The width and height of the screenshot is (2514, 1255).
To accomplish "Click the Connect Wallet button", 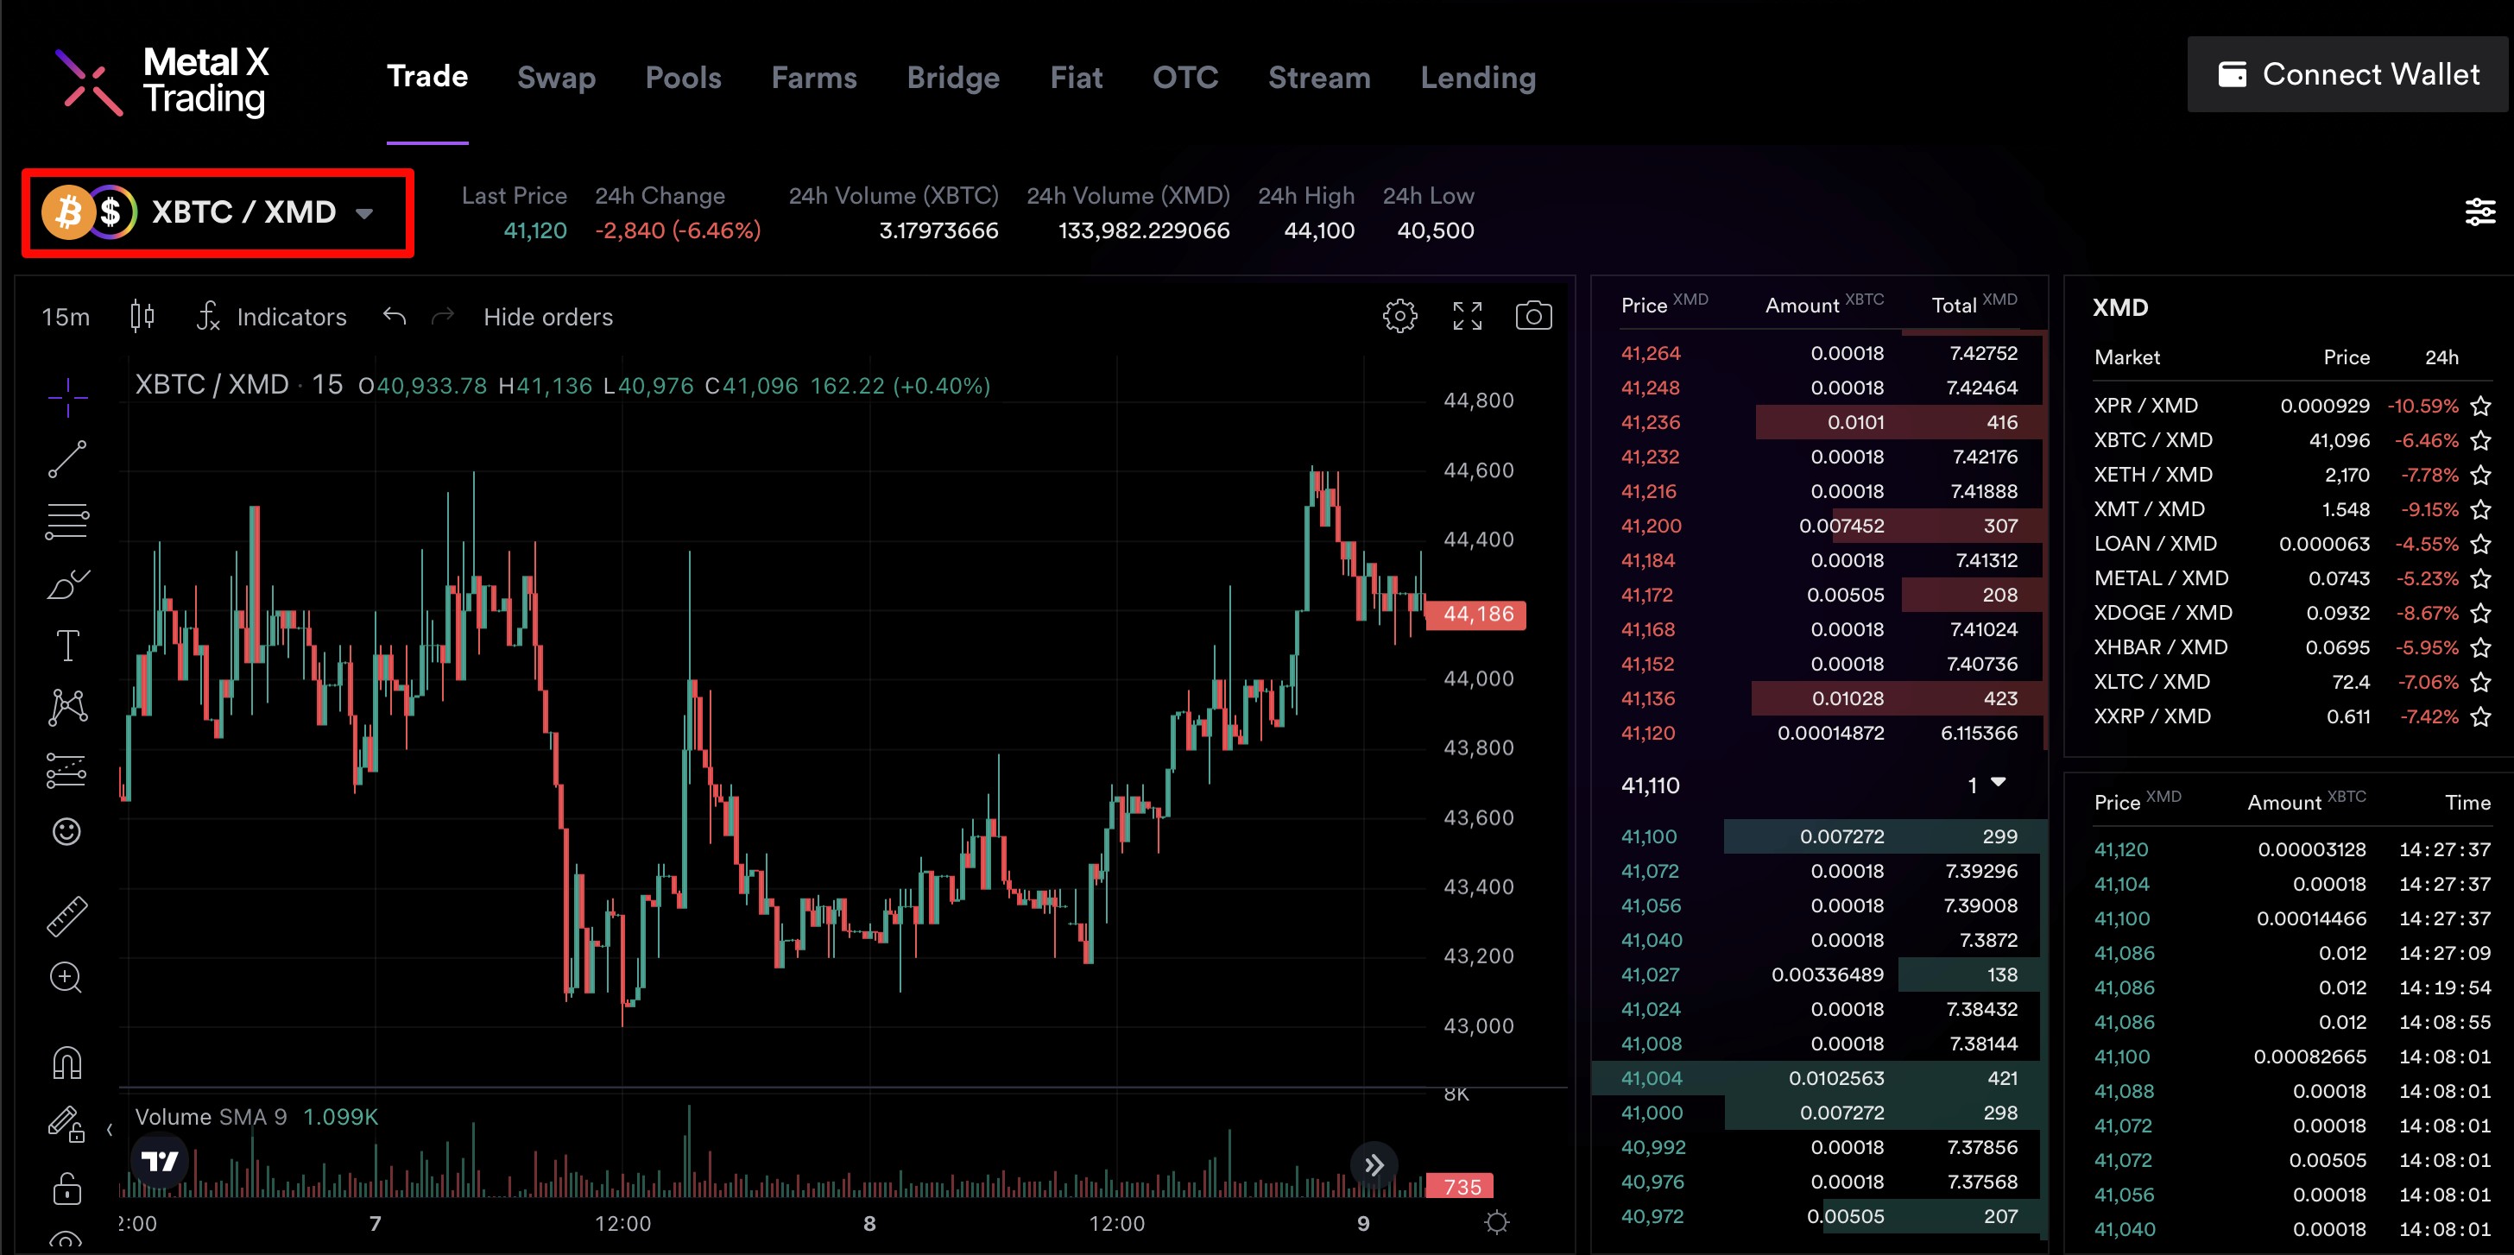I will click(x=2347, y=74).
